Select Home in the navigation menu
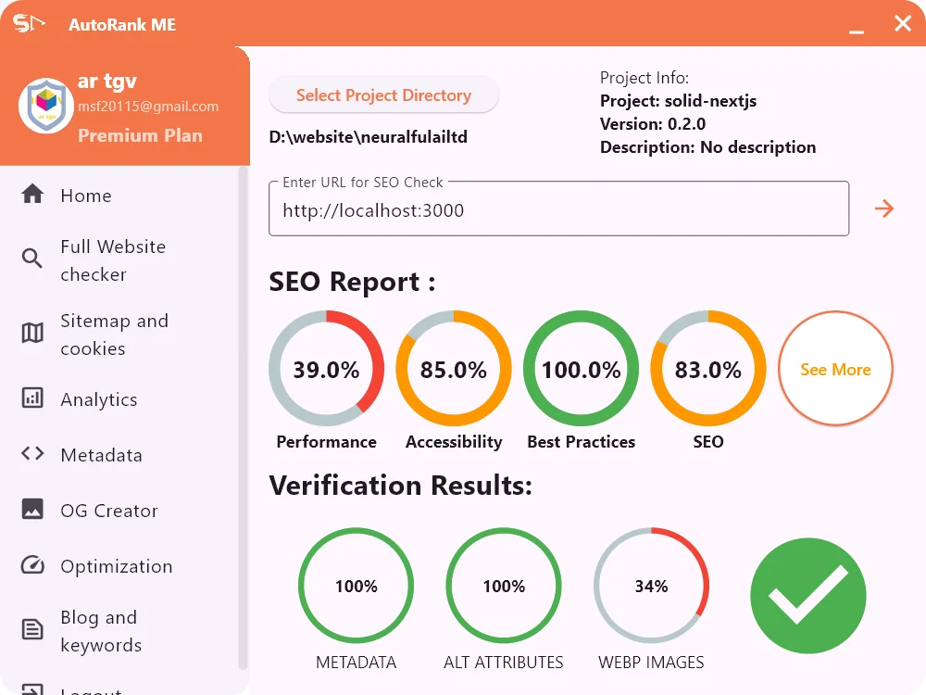This screenshot has height=695, width=926. point(85,196)
